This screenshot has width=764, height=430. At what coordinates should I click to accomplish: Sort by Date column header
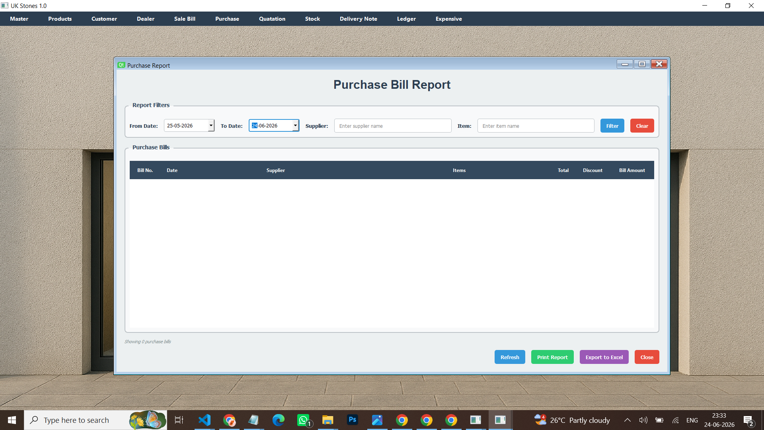(172, 170)
